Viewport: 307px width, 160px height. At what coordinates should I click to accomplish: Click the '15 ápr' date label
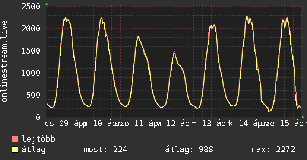click(x=294, y=124)
